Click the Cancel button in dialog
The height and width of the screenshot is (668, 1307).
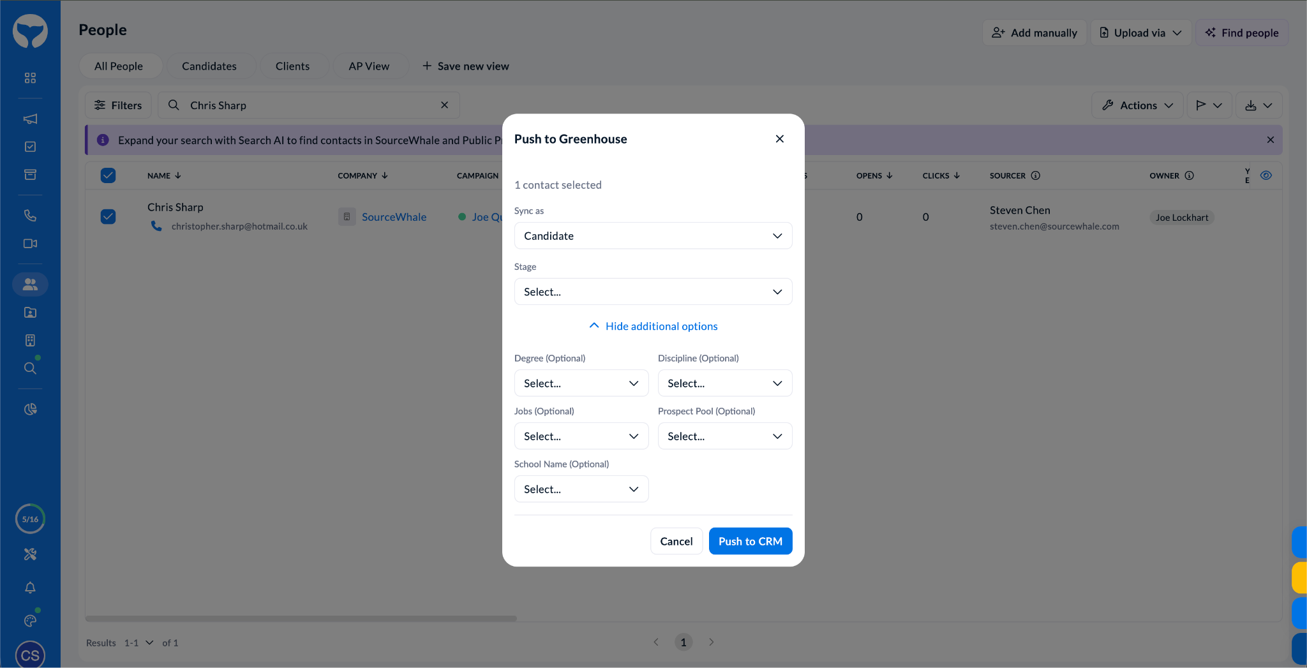click(x=676, y=541)
